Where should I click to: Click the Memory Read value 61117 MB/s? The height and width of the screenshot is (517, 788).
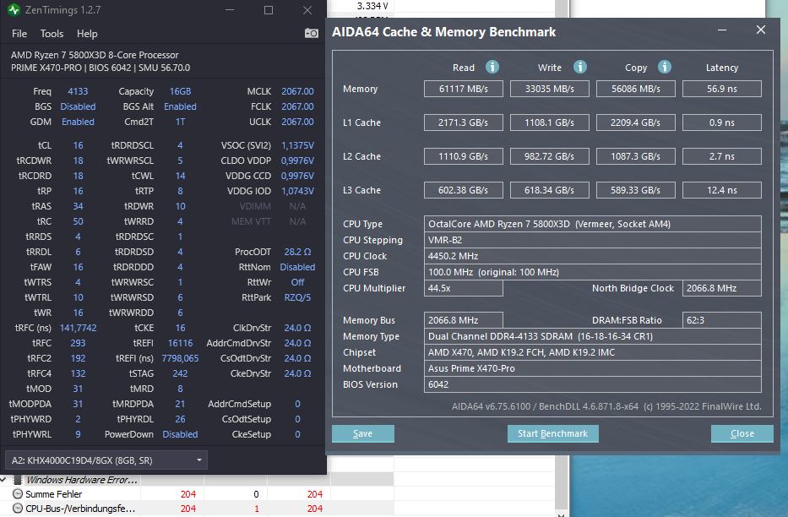pos(464,89)
